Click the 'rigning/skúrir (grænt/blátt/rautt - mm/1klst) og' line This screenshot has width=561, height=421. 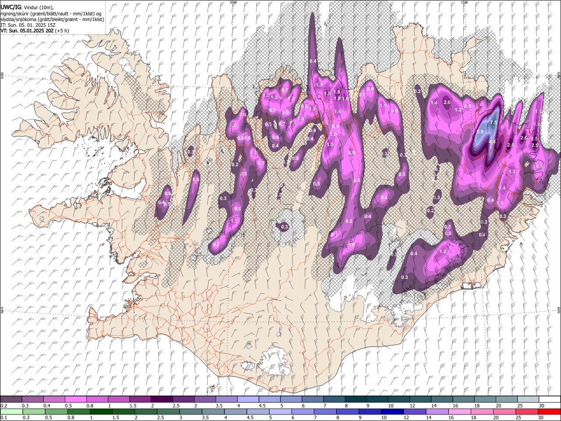pyautogui.click(x=51, y=14)
